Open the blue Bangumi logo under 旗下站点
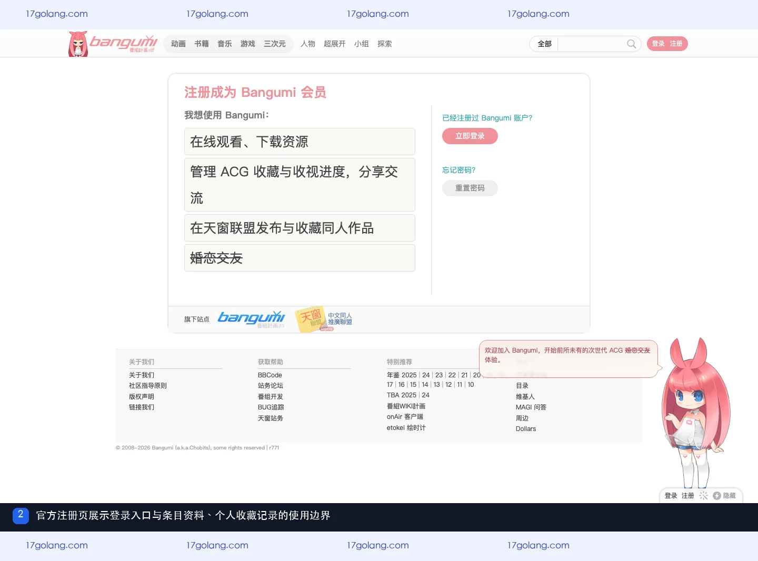 coord(251,319)
